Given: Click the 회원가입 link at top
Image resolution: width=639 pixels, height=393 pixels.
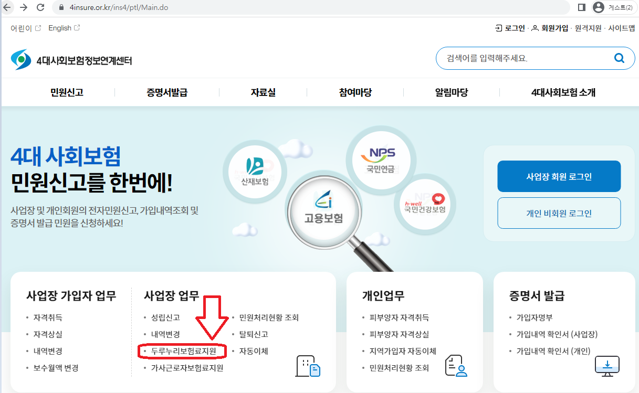Looking at the screenshot, I should pyautogui.click(x=550, y=28).
